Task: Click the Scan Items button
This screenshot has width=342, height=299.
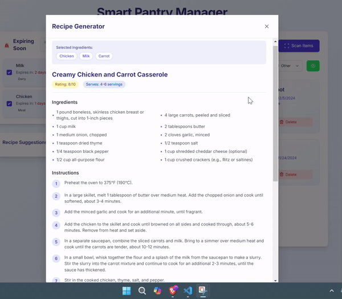Action: (x=299, y=46)
